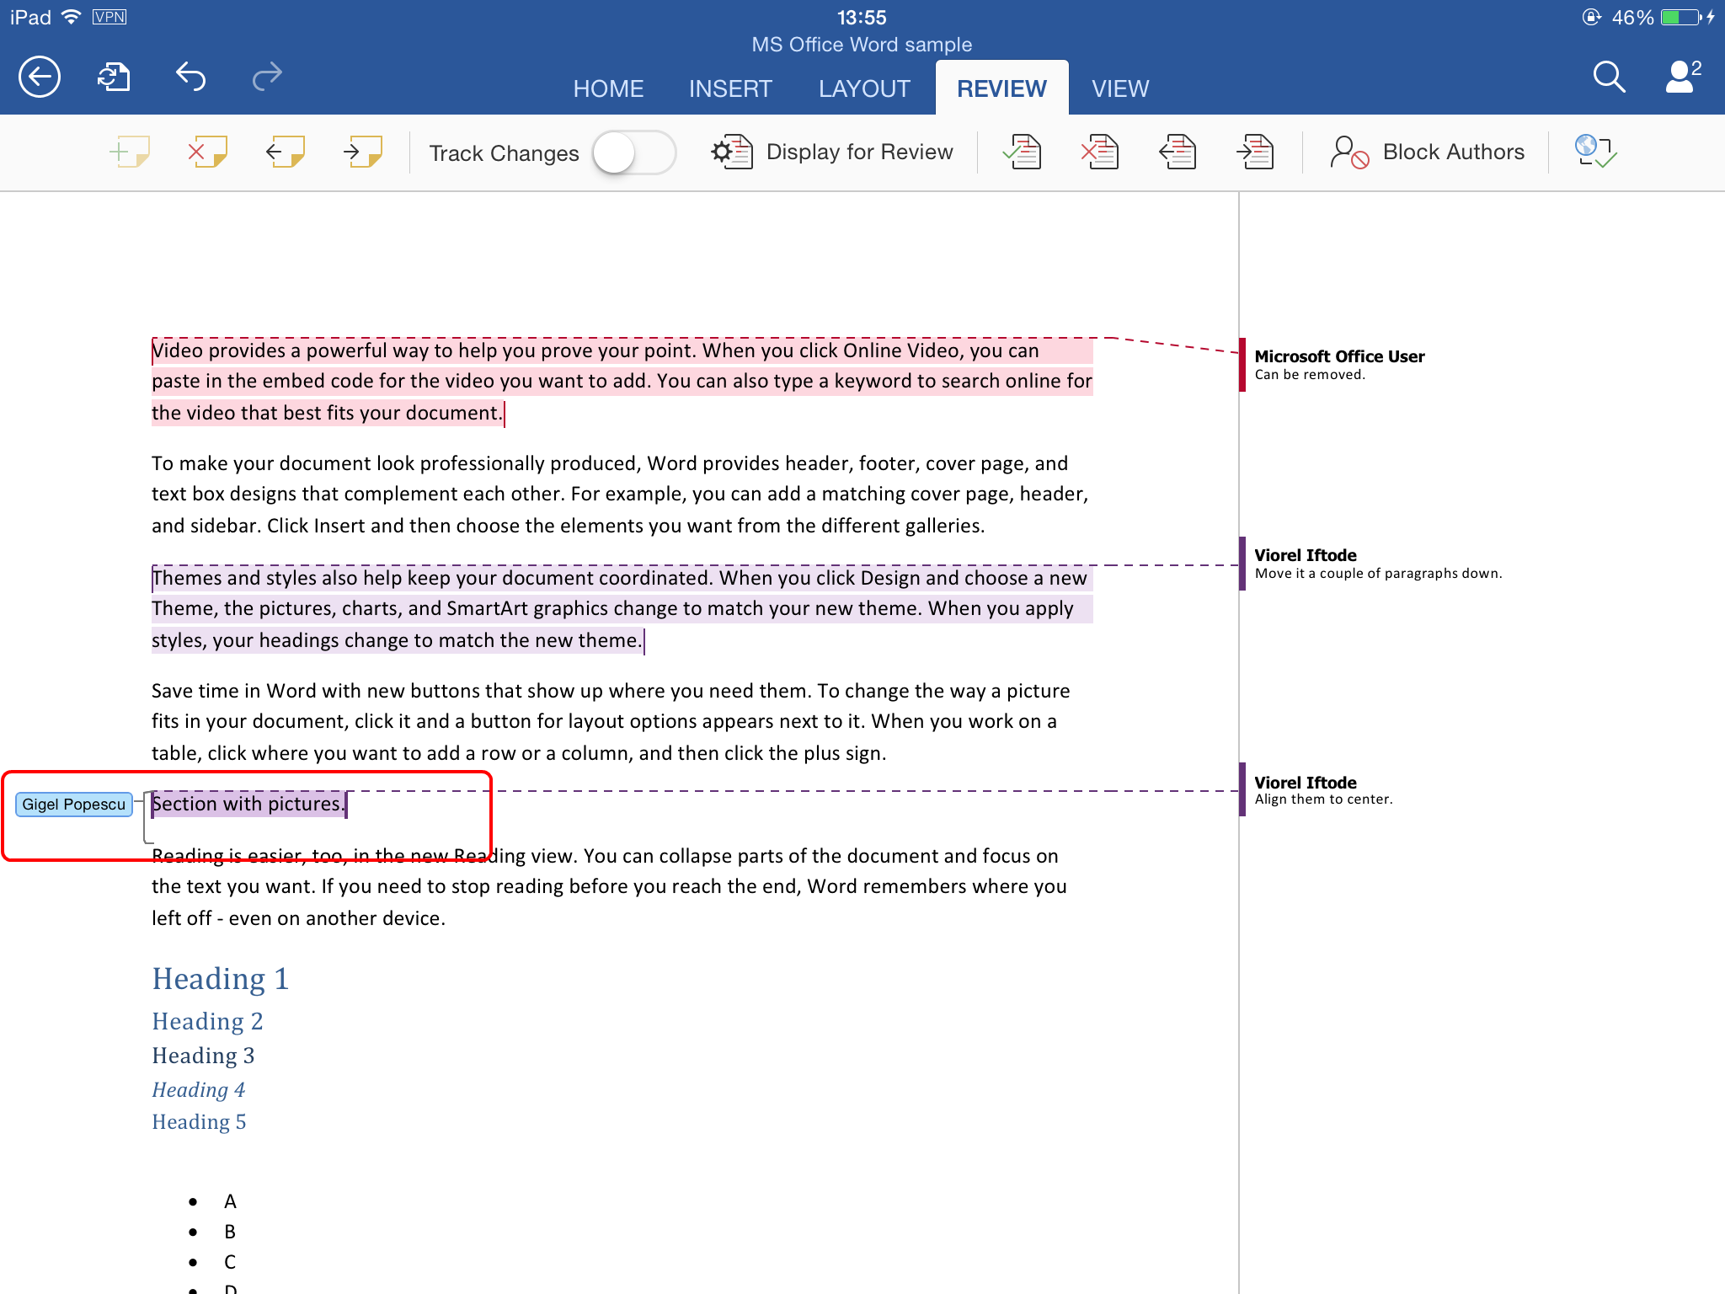Expand the share and collaborate menu
Image resolution: width=1725 pixels, height=1294 pixels.
click(x=1680, y=76)
